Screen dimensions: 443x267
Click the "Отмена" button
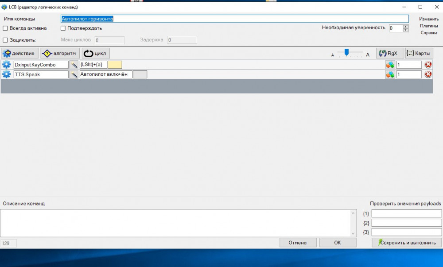click(298, 243)
